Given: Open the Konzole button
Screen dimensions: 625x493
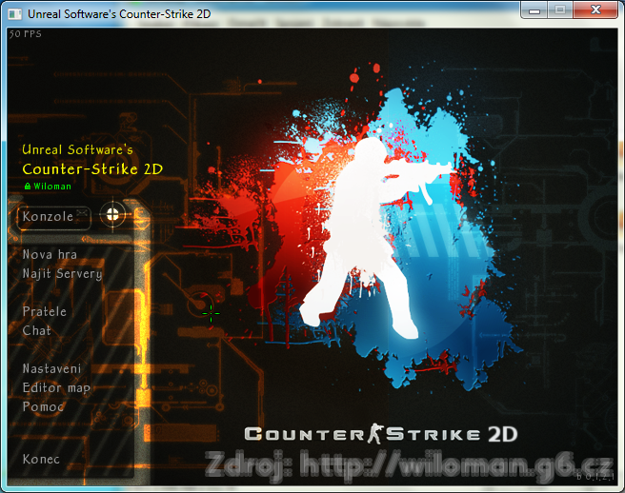Looking at the screenshot, I should tap(54, 217).
